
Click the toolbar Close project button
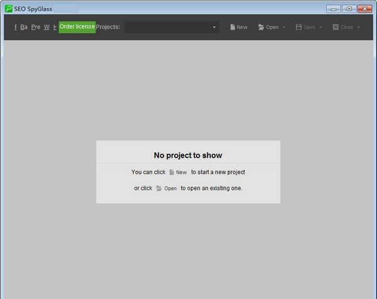click(343, 27)
